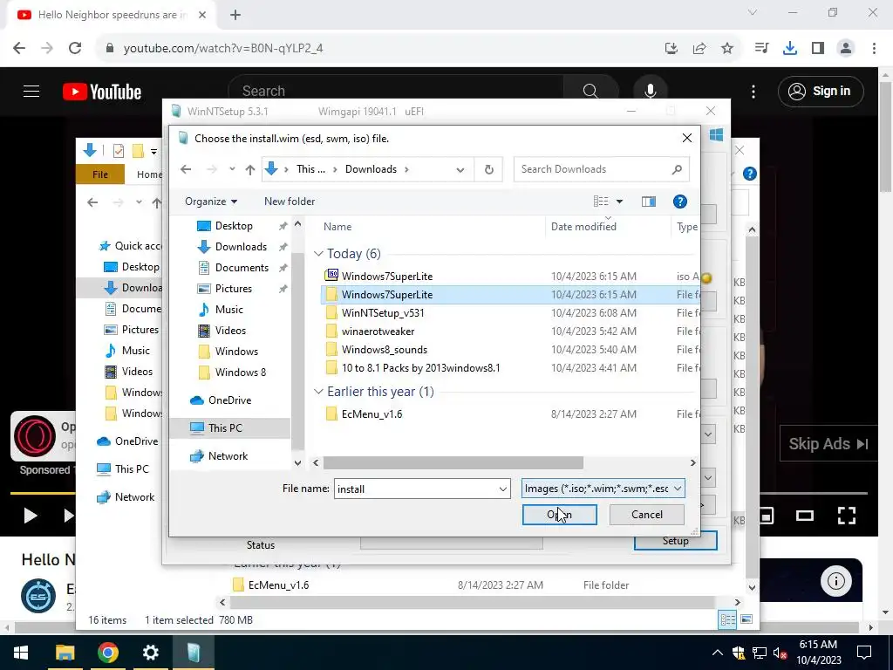Select 10 to 8.1 Packs by 2013windows8.1 folder

[x=421, y=368]
